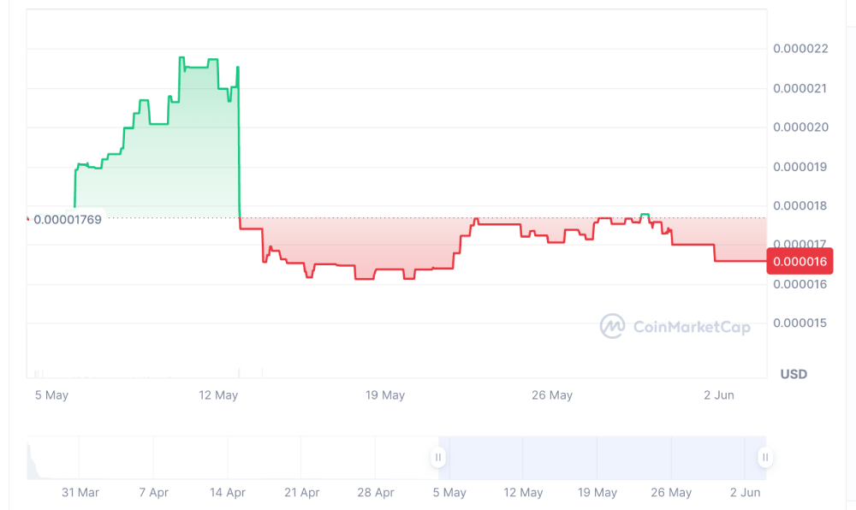Viewport: 856px width, 510px height.
Task: Click the highlighted selected range in the navigator
Action: (x=599, y=458)
